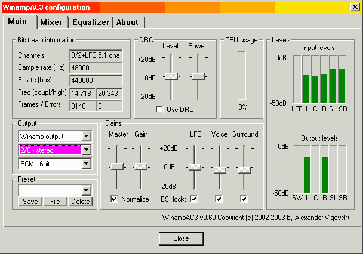Open the 2/0 - stereo speaker dropdown

pos(87,150)
